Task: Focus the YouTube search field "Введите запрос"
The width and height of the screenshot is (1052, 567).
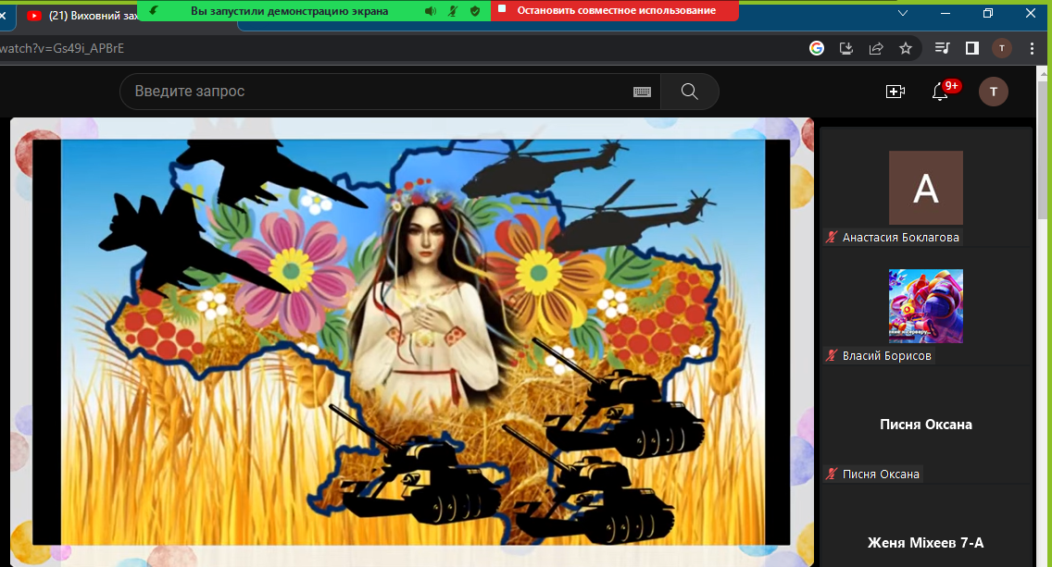Action: click(390, 92)
